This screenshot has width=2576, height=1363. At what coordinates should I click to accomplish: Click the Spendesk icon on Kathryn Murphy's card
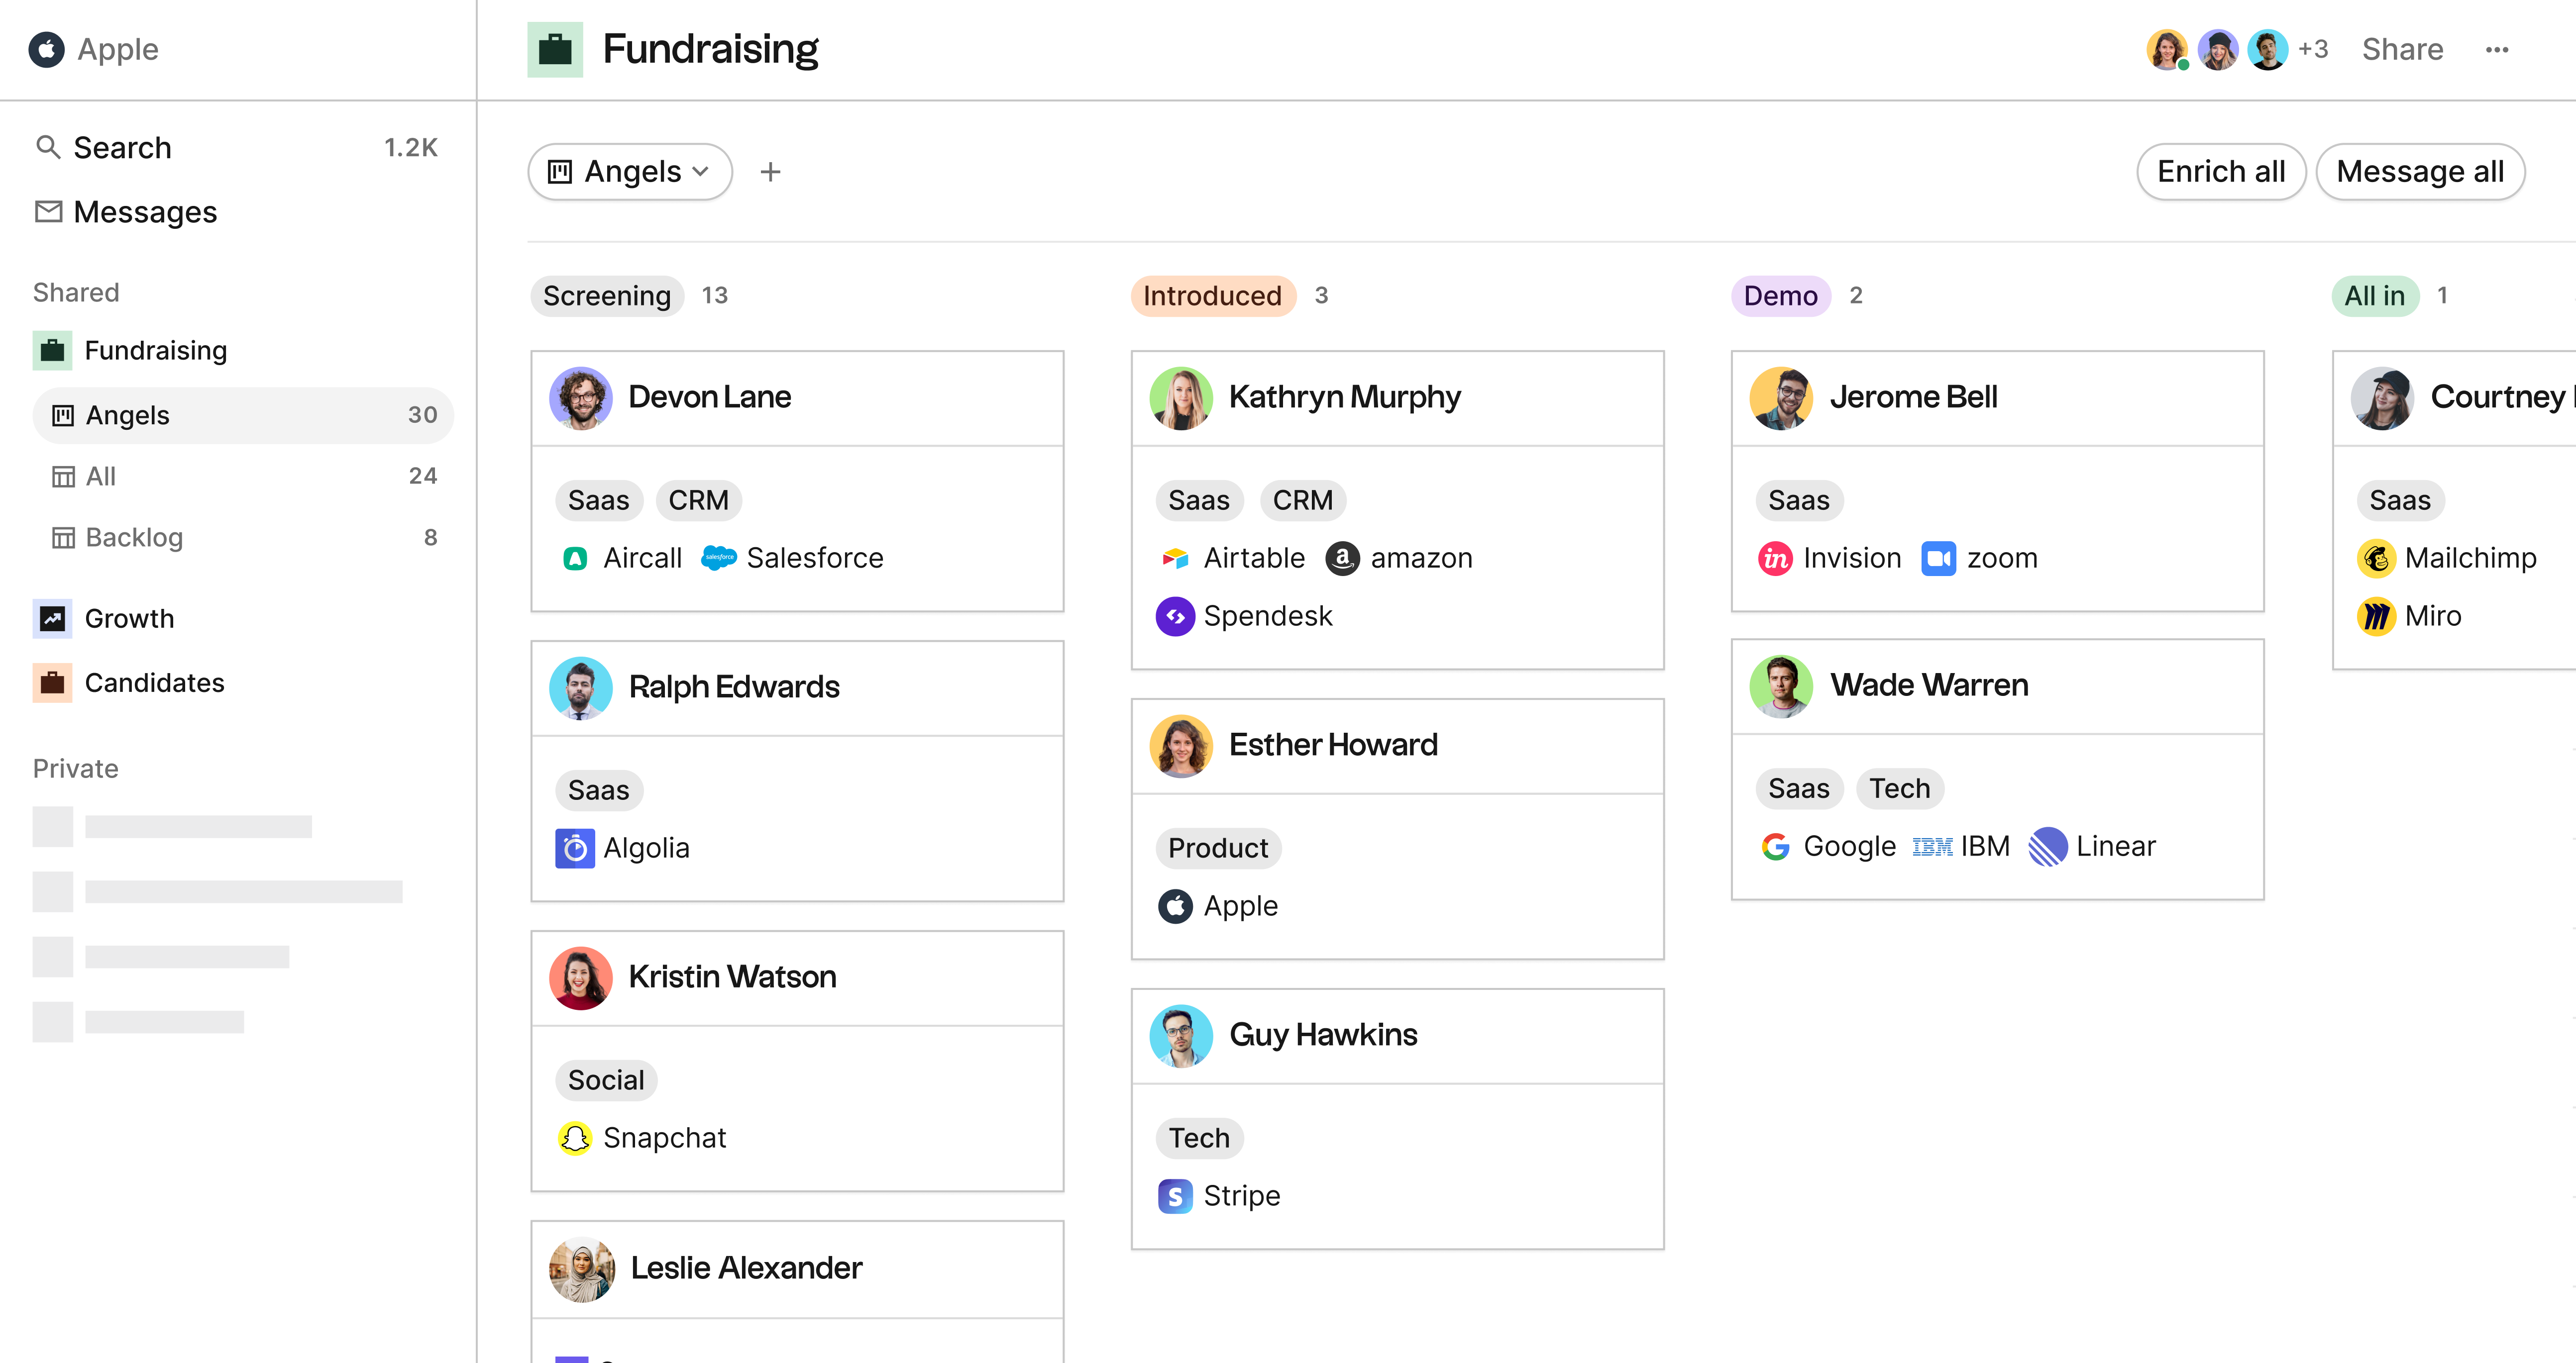[x=1176, y=615]
